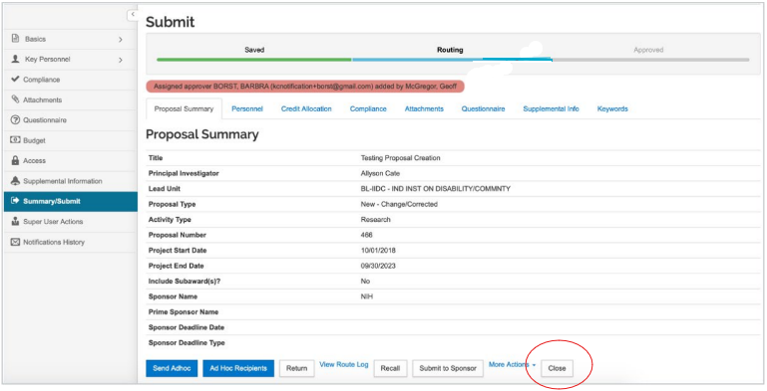
Task: Click the Key Personnel person icon
Action: [x=15, y=59]
